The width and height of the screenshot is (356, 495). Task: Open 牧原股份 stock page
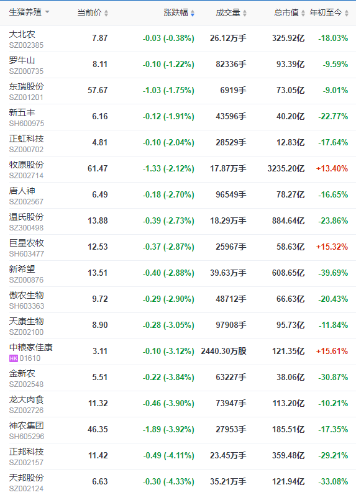pyautogui.click(x=27, y=165)
